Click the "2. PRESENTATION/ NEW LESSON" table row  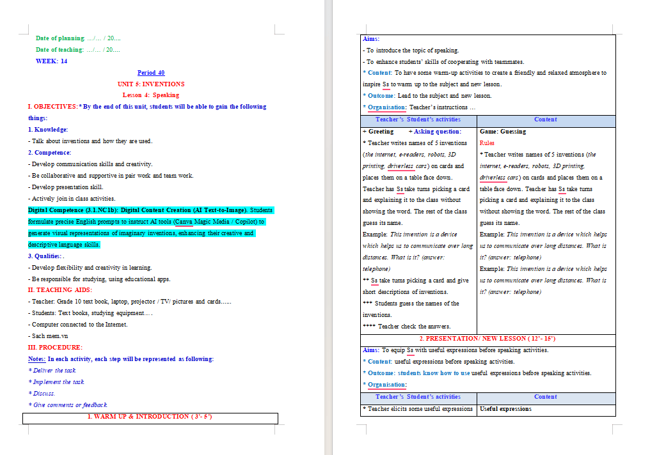tap(488, 339)
